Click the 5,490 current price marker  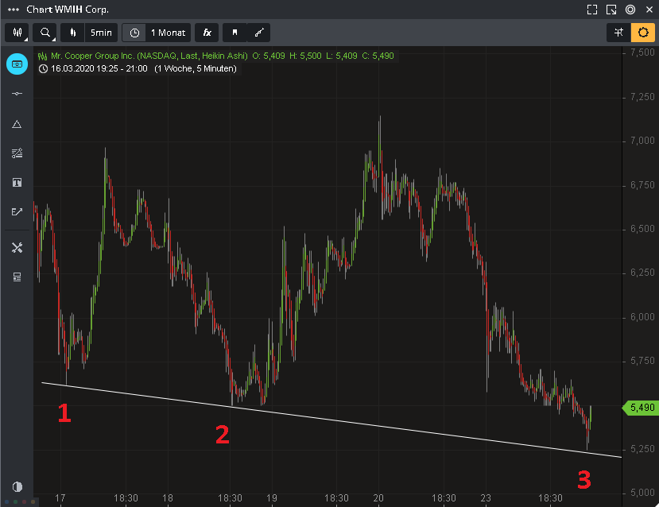641,407
